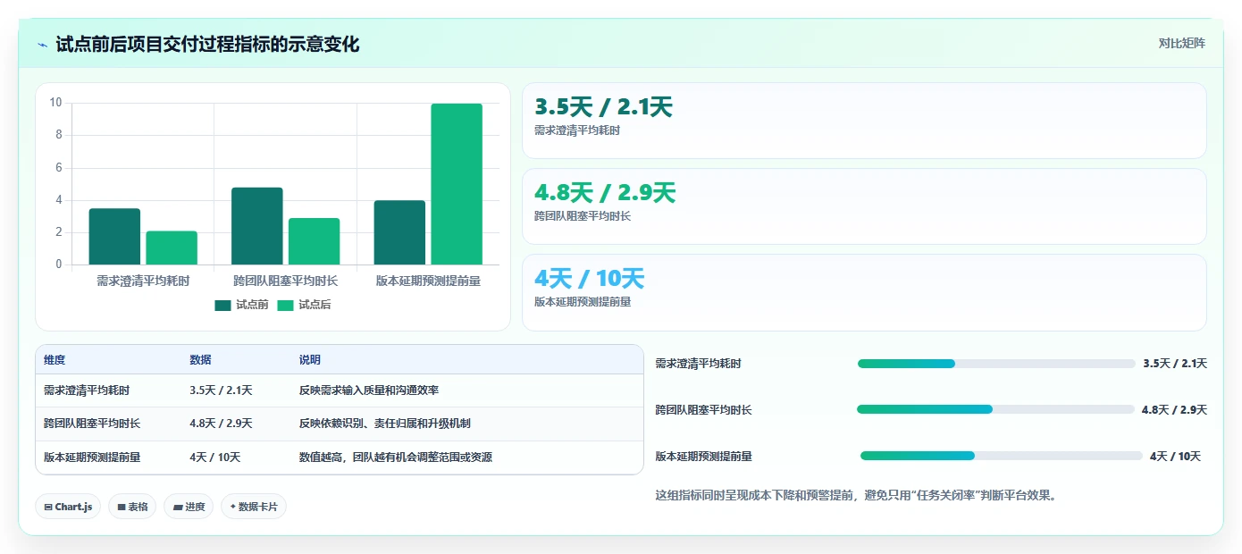The height and width of the screenshot is (554, 1242).
Task: Click the 试点前 bar for 需求澄清平均耗时
Action: pyautogui.click(x=114, y=237)
